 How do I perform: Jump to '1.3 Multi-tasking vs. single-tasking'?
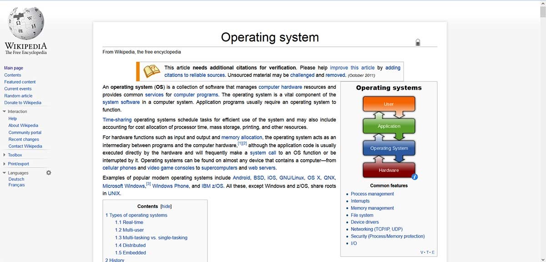(151, 237)
